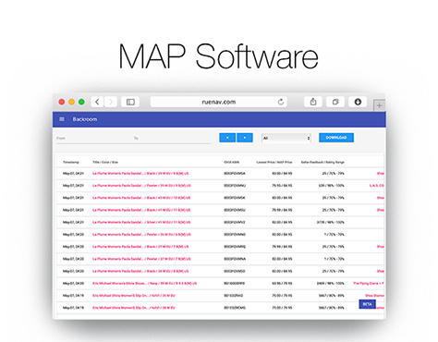
Task: Focus the From date field
Action: (94, 139)
